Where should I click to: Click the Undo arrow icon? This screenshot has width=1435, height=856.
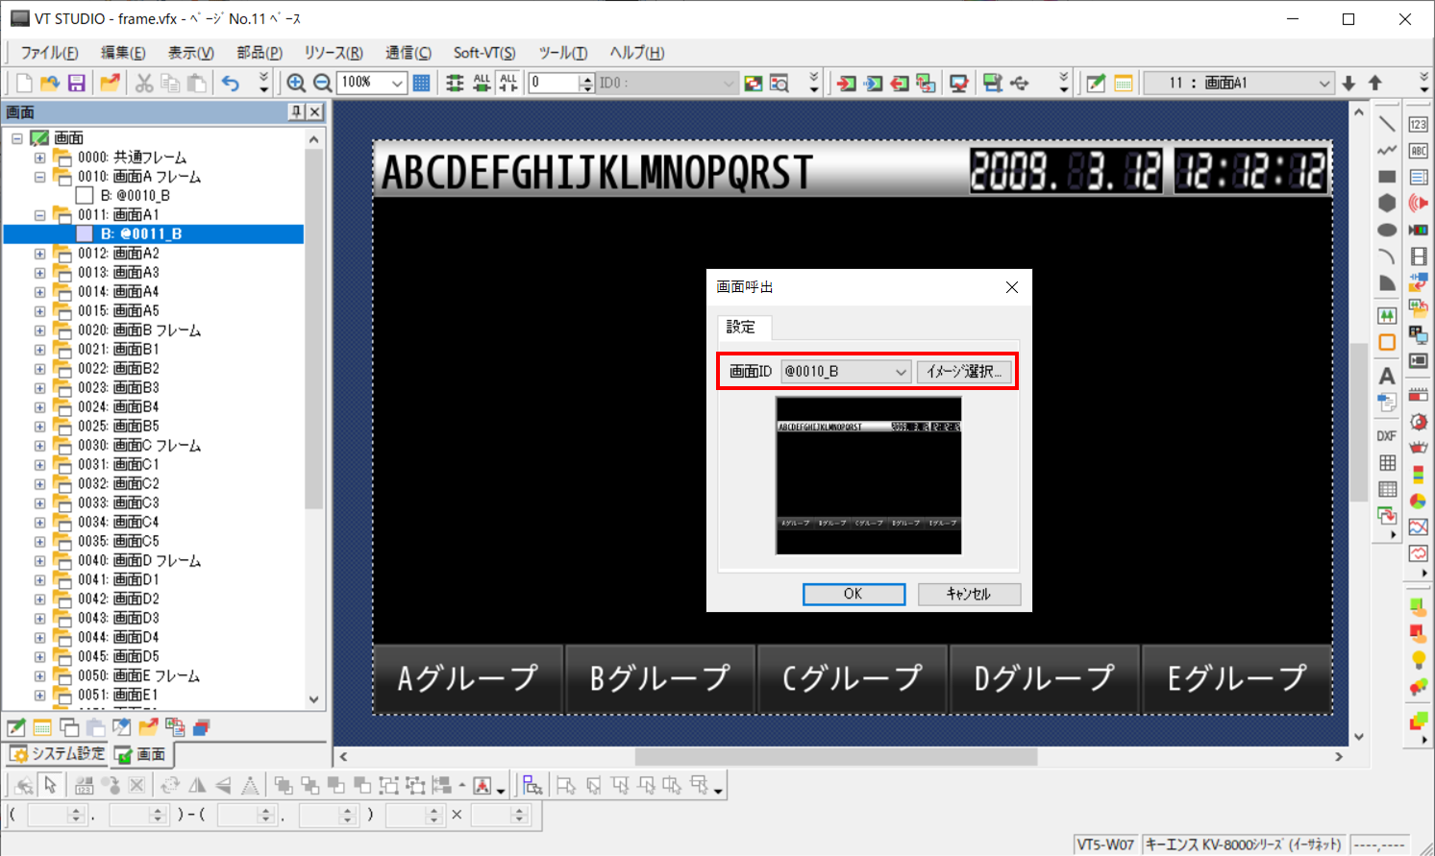tap(231, 84)
